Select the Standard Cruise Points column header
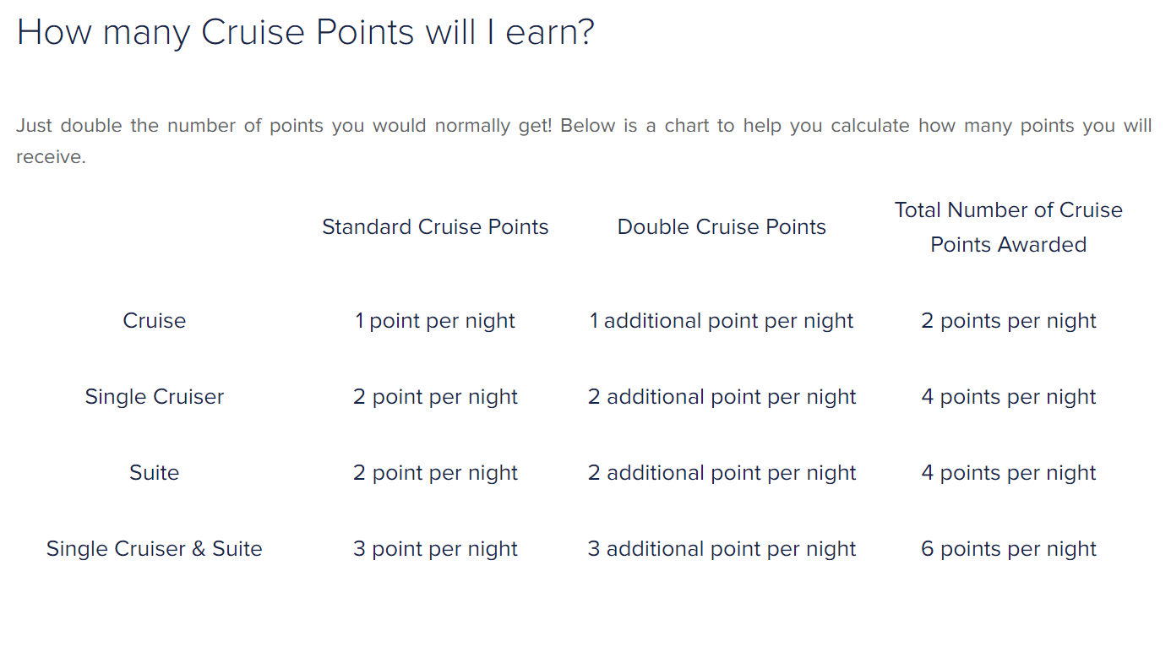Viewport: 1171px width, 658px height. [435, 227]
